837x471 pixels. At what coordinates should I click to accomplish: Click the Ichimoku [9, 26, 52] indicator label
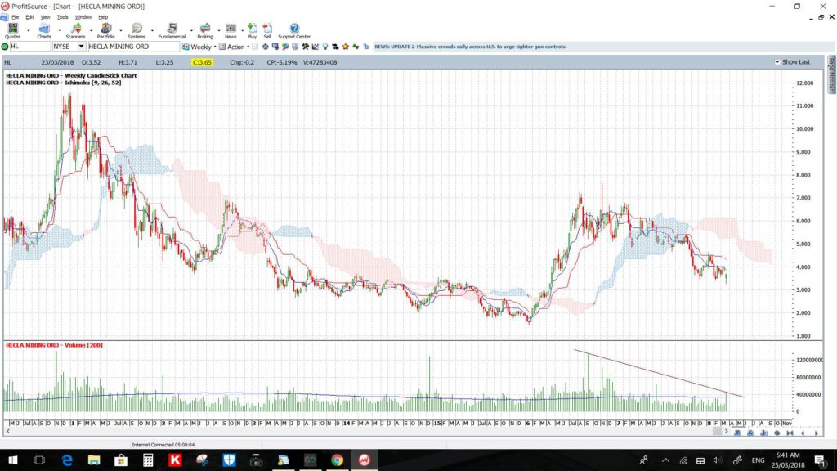coord(64,83)
